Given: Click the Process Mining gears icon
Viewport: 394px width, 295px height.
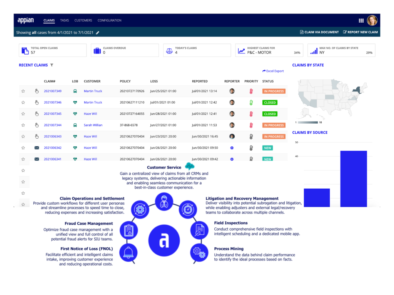Looking at the screenshot, I should pos(199,253).
